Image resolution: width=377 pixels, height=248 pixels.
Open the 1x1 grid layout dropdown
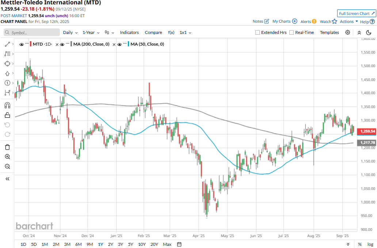(185, 32)
